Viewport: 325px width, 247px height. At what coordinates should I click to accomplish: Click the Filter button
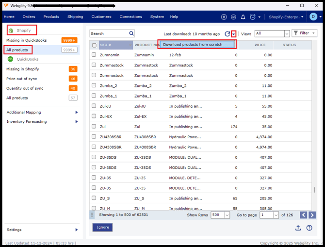(x=304, y=33)
